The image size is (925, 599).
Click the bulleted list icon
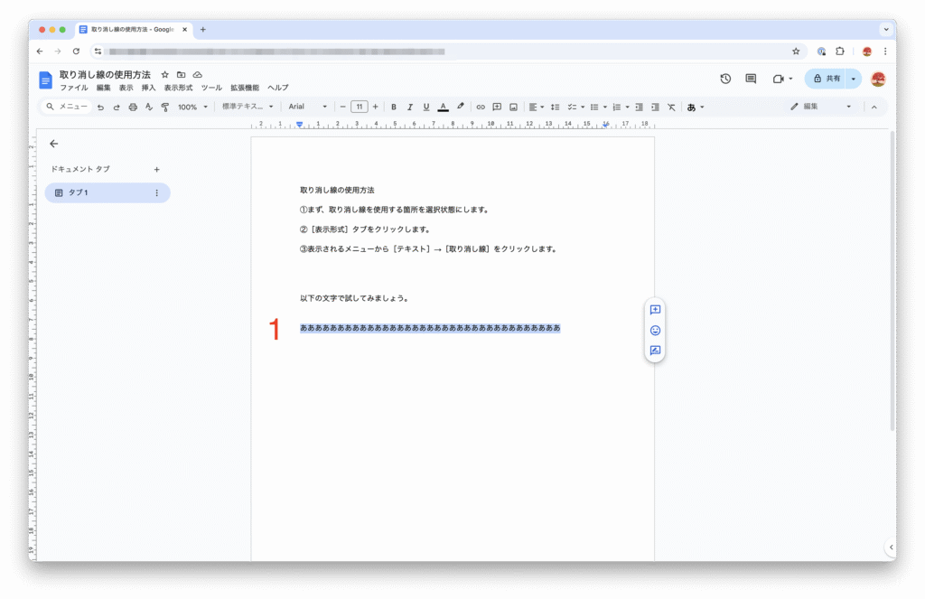pyautogui.click(x=594, y=107)
